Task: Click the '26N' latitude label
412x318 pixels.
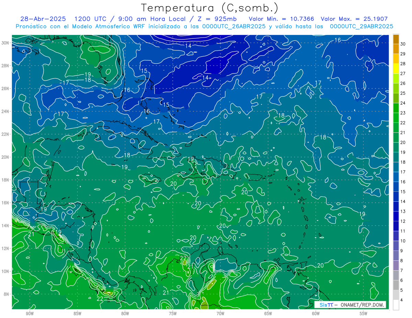Action: 5,89
